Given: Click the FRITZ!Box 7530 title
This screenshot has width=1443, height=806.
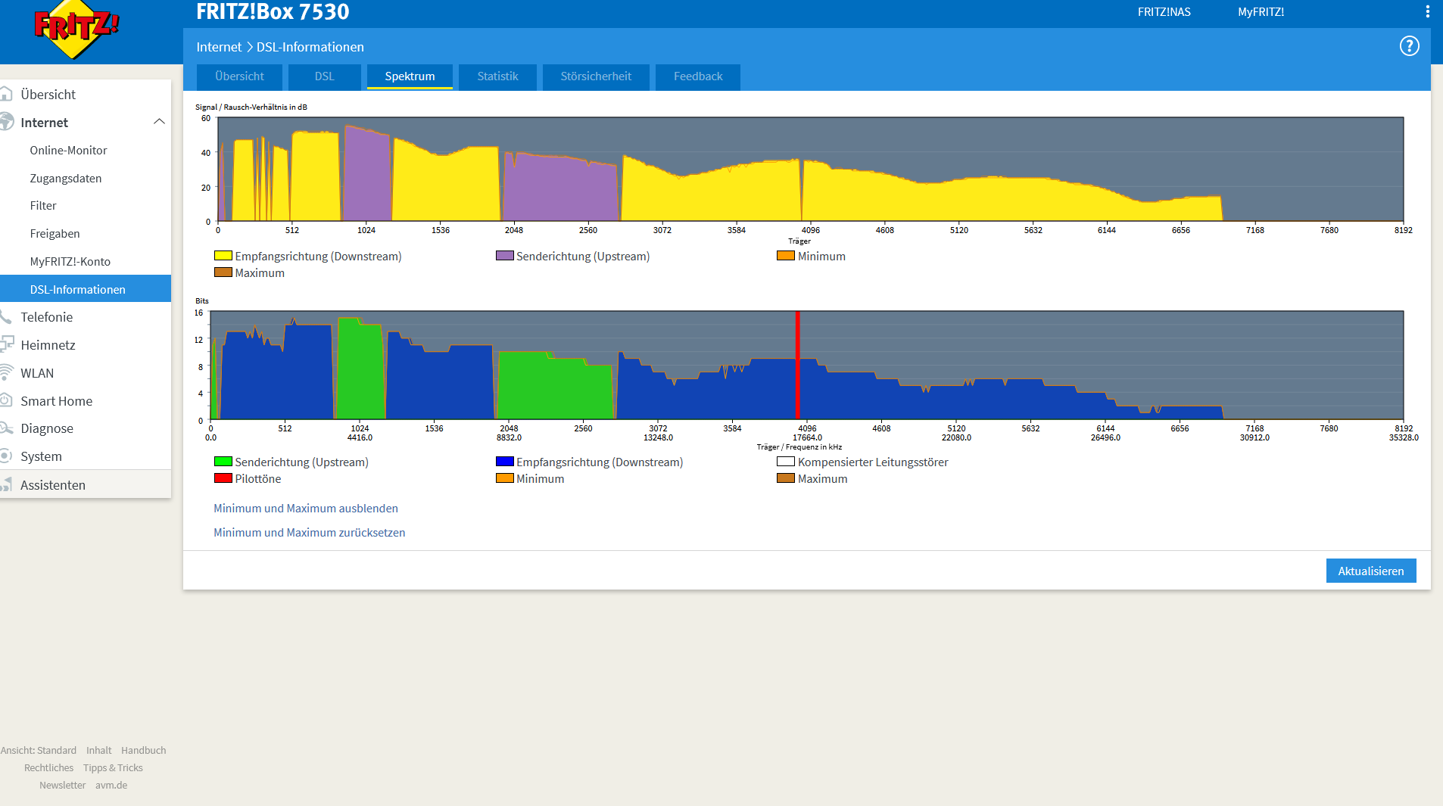Looking at the screenshot, I should point(273,12).
